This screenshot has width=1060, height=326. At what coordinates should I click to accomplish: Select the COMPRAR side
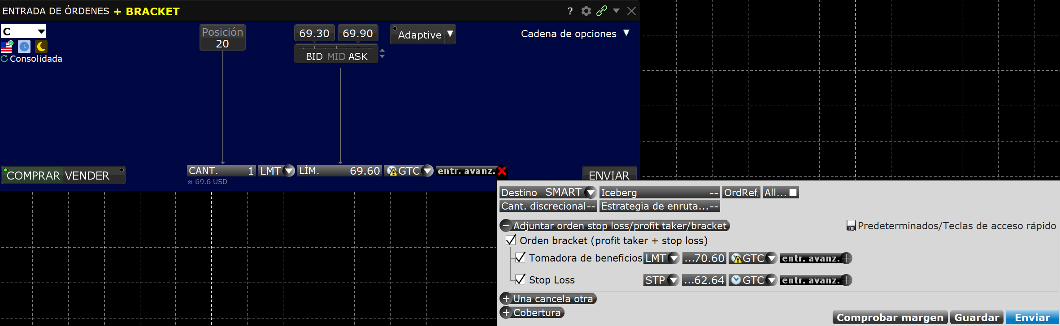coord(33,176)
